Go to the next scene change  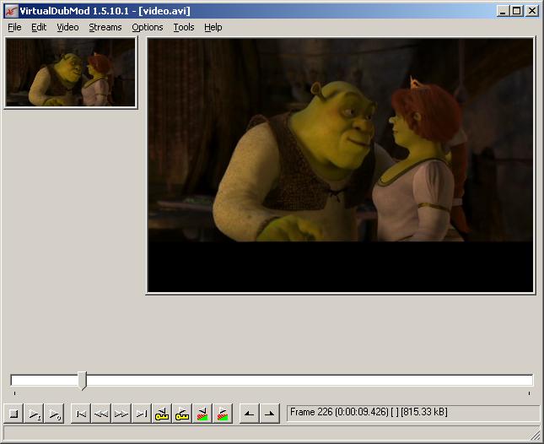click(223, 414)
